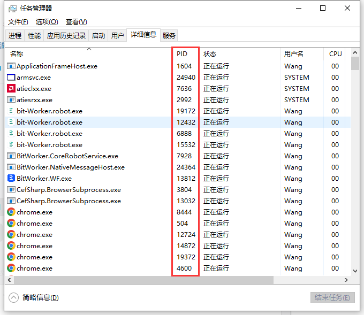Click the BitWorker.CoreRobotService.exe icon
This screenshot has width=364, height=315.
click(11, 156)
